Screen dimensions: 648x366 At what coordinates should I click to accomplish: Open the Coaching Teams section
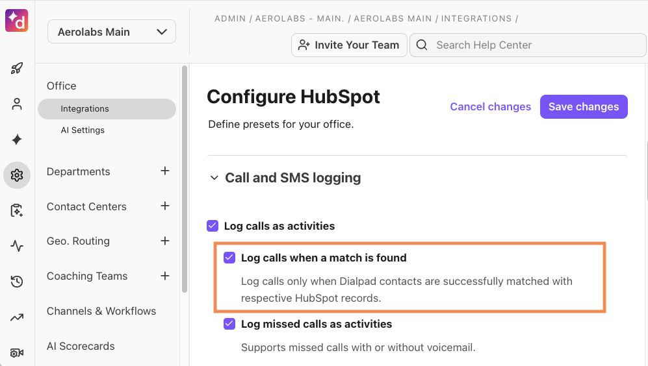(x=87, y=276)
